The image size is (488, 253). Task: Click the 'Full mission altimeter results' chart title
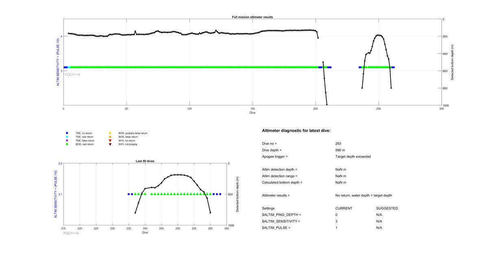click(x=253, y=17)
